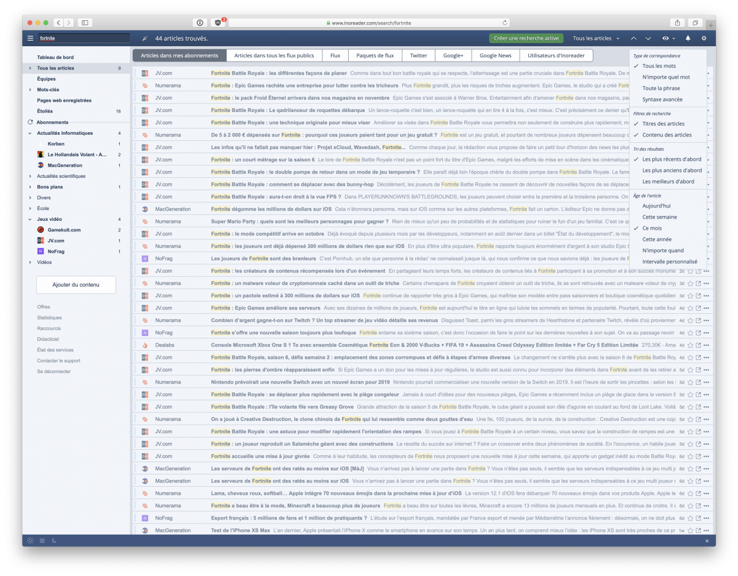Viewport: 738px width, 576px height.
Task: Open 'piège congeleur' article in external window
Action: 698,394
